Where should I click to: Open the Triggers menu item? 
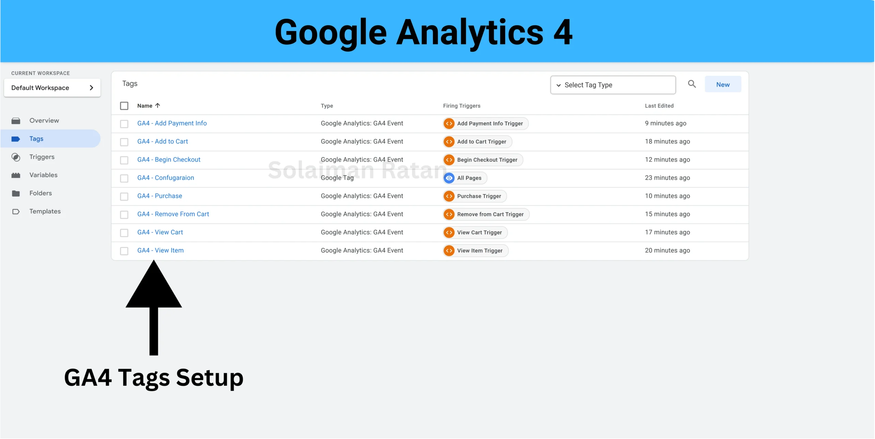point(42,157)
